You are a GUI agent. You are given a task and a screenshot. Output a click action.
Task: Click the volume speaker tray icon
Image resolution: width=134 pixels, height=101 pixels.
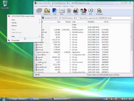pos(126,99)
